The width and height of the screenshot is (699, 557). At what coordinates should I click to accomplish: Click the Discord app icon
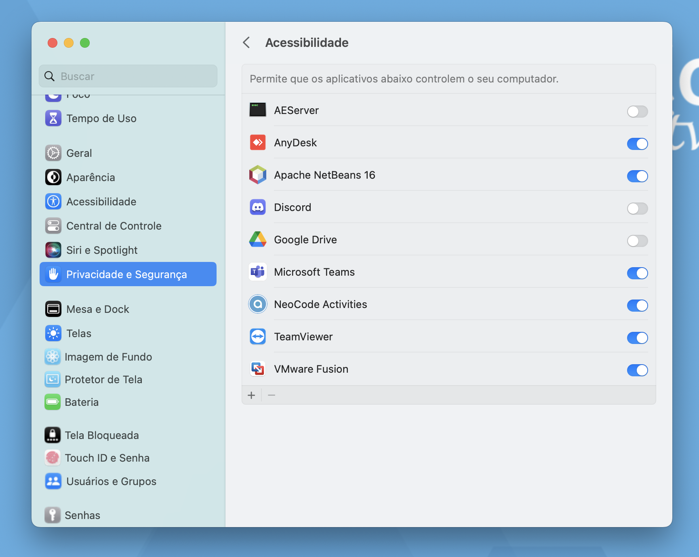(x=258, y=207)
